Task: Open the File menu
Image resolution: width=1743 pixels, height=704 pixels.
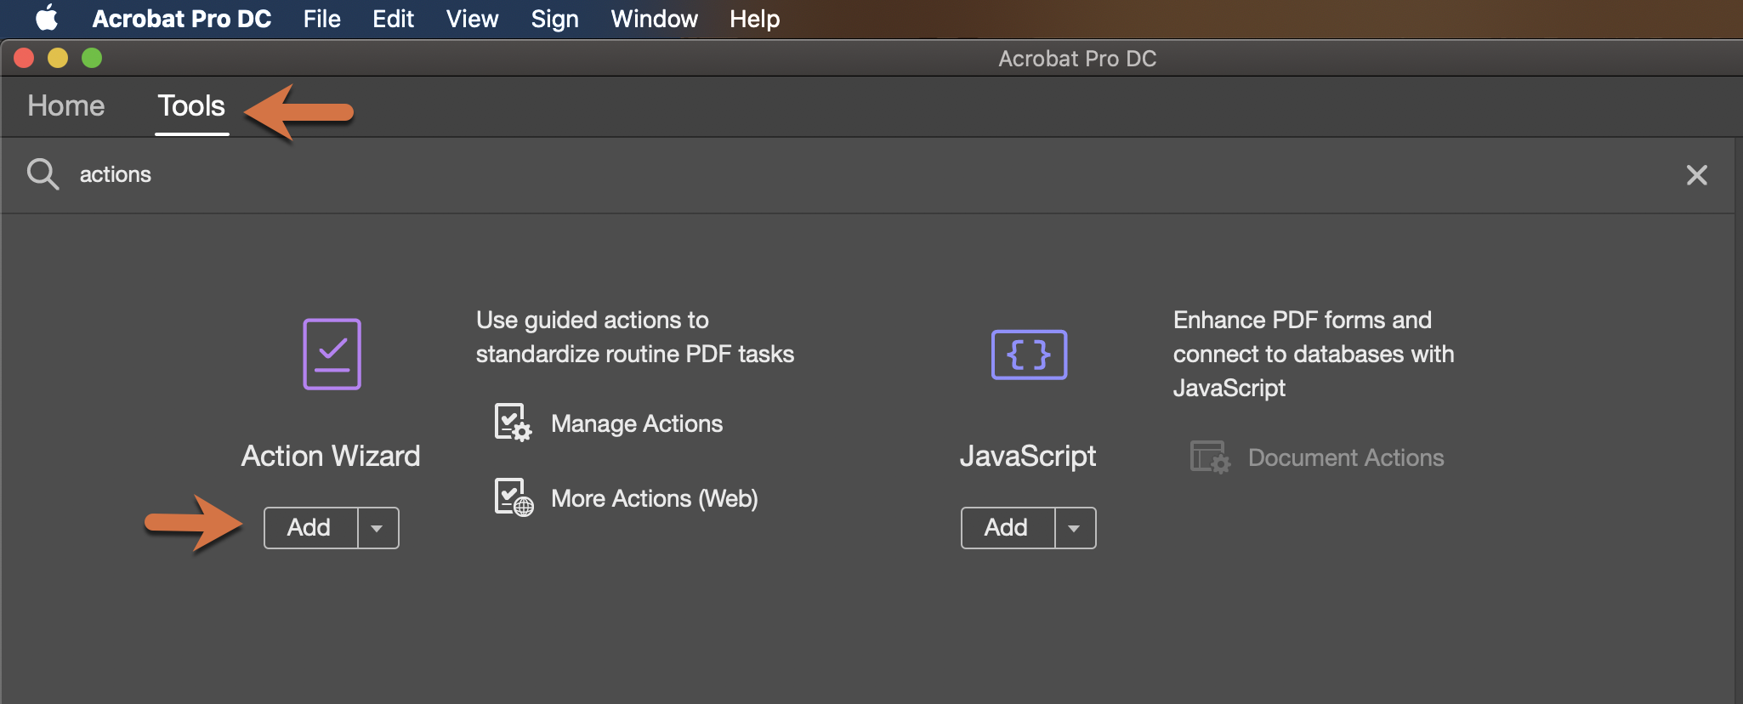Action: [321, 19]
